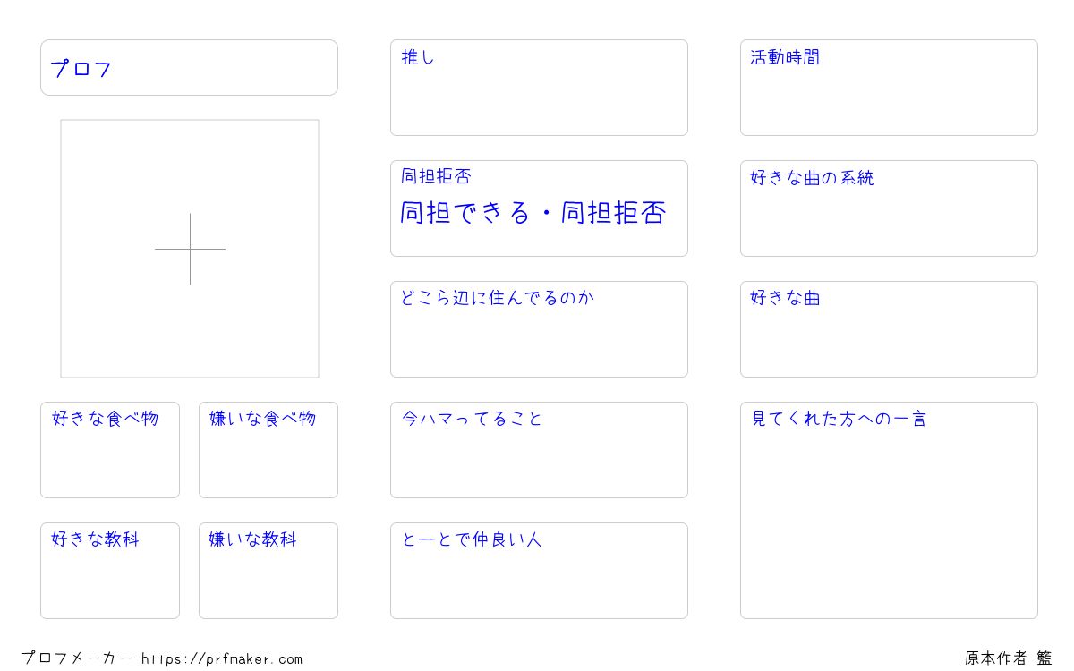Select the 嫌いな教科 box
The image size is (1074, 671).
(268, 571)
